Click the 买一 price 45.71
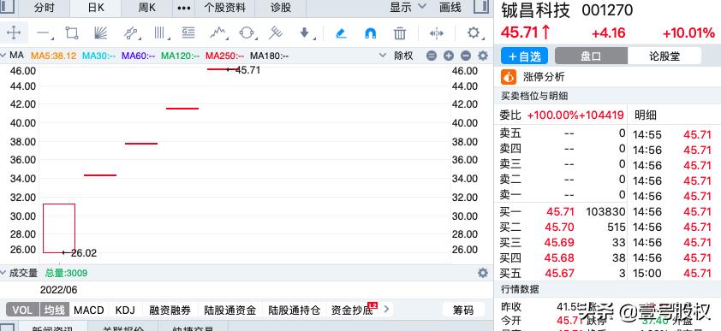The width and height of the screenshot is (721, 331). pos(560,211)
